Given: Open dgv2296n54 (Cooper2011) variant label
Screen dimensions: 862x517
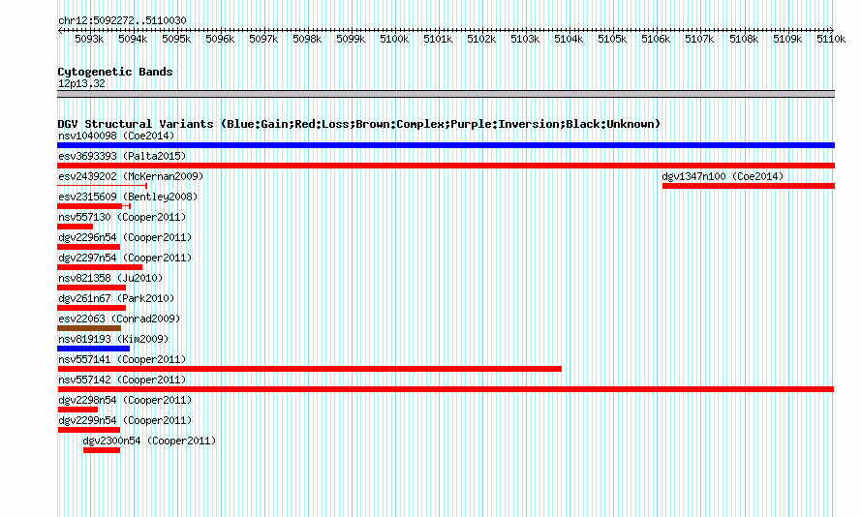Looking at the screenshot, I should 125,237.
